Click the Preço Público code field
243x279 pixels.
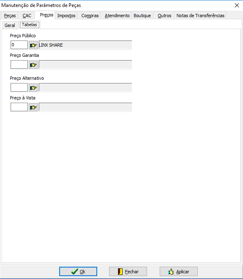[x=19, y=45]
